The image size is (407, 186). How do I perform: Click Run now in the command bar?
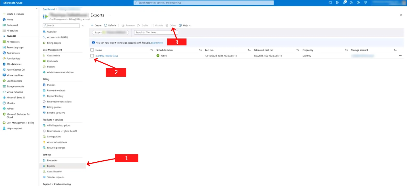pyautogui.click(x=128, y=25)
